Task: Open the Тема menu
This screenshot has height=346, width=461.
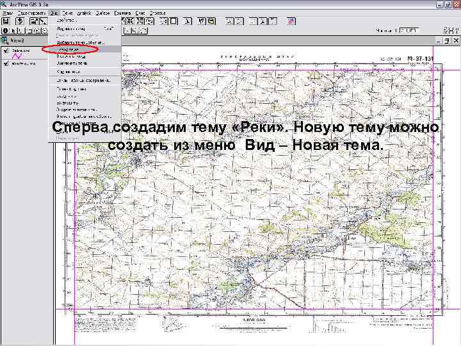Action: coord(67,13)
